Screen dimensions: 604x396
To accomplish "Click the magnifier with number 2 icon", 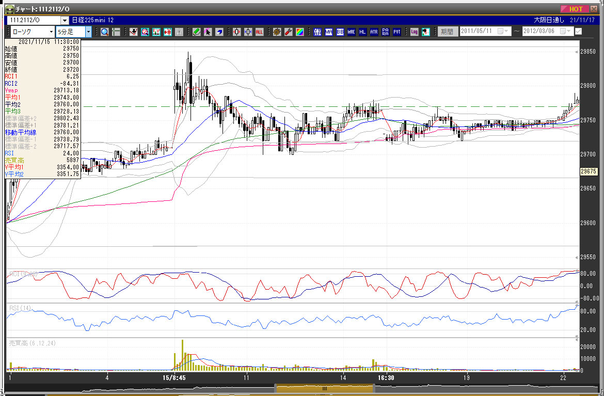I will point(145,32).
